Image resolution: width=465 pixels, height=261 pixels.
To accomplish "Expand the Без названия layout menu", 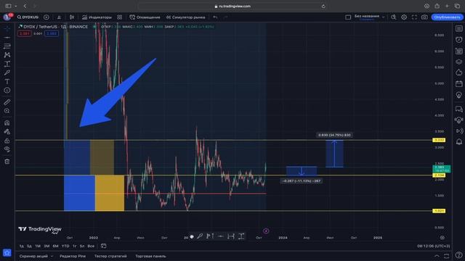I will coord(383,17).
